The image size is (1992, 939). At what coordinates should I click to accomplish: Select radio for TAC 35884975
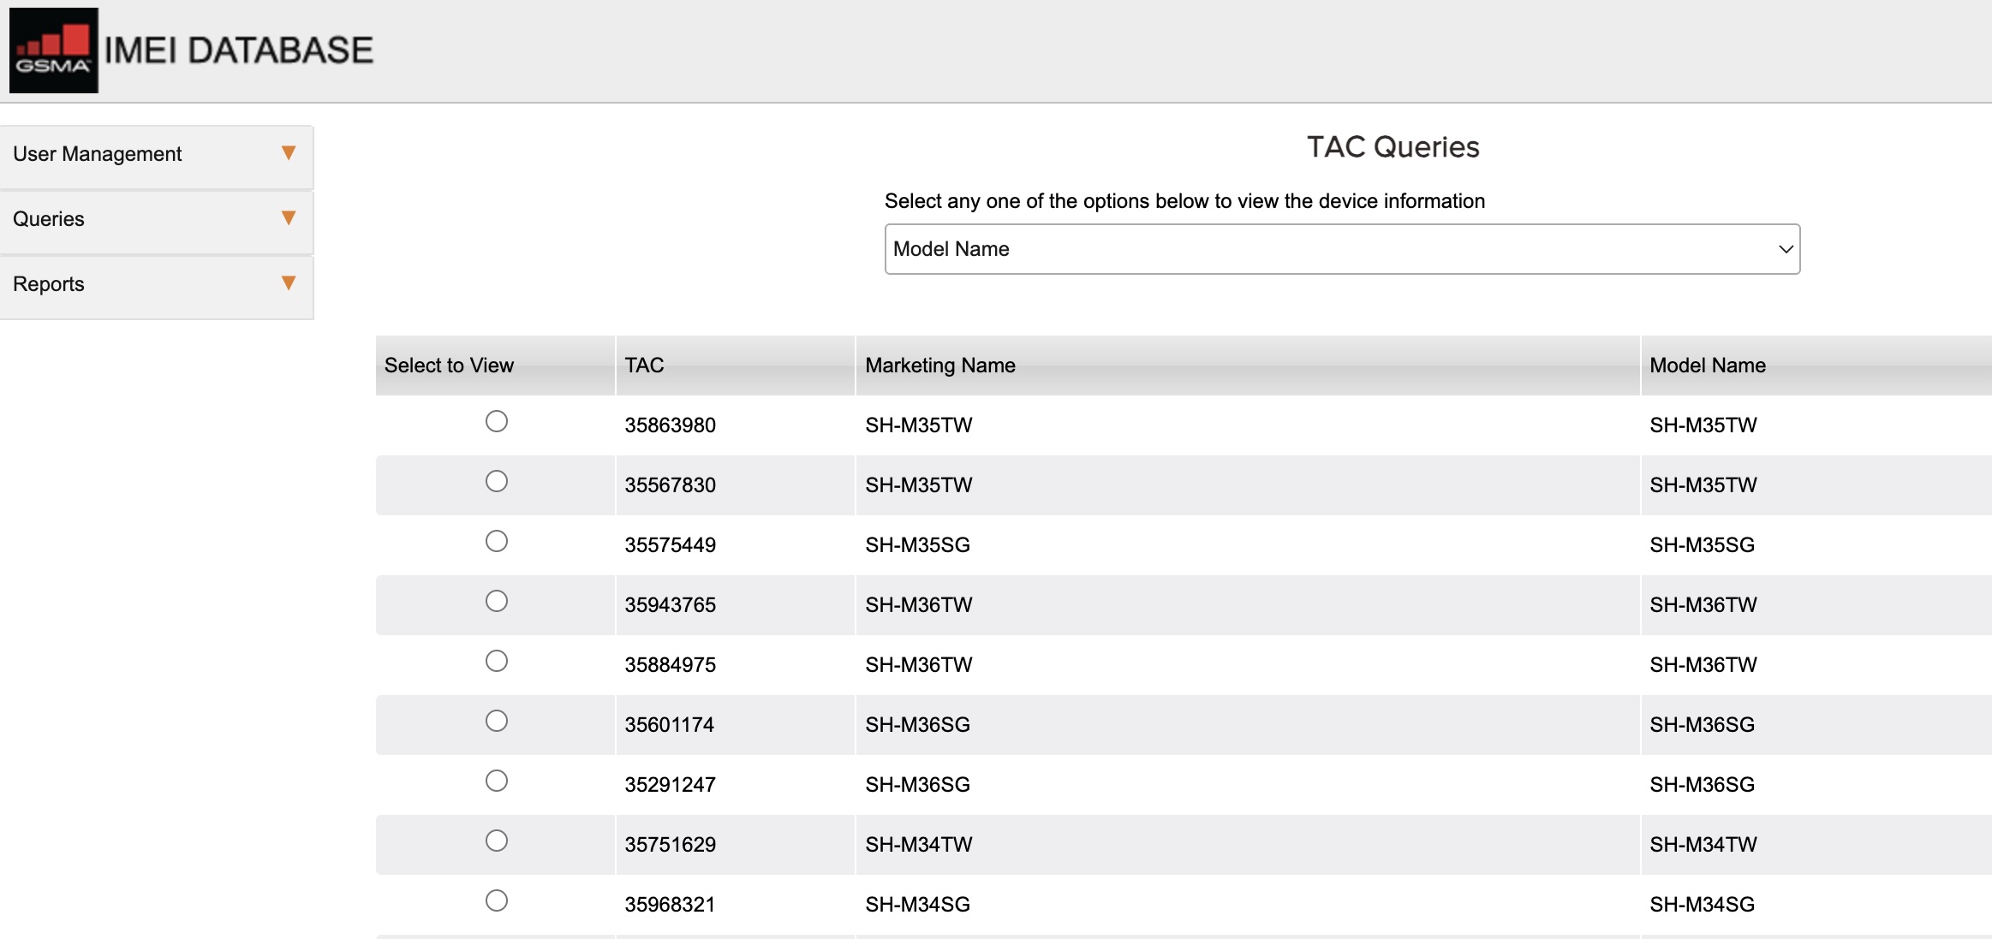click(x=497, y=661)
